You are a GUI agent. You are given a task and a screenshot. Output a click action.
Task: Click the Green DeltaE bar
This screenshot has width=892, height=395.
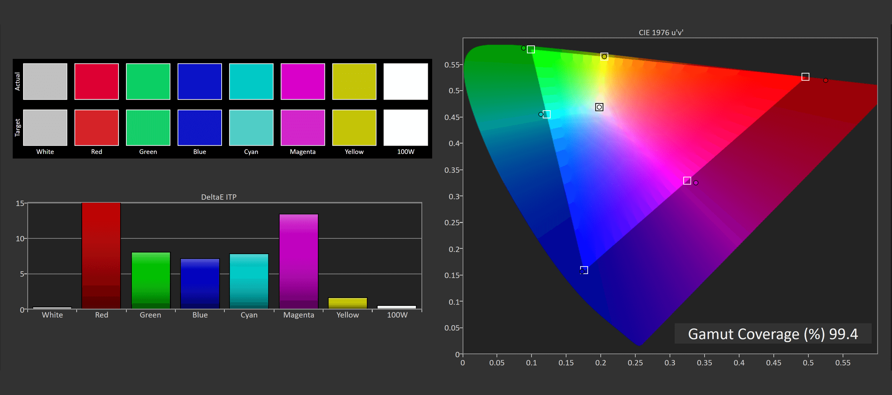(151, 280)
